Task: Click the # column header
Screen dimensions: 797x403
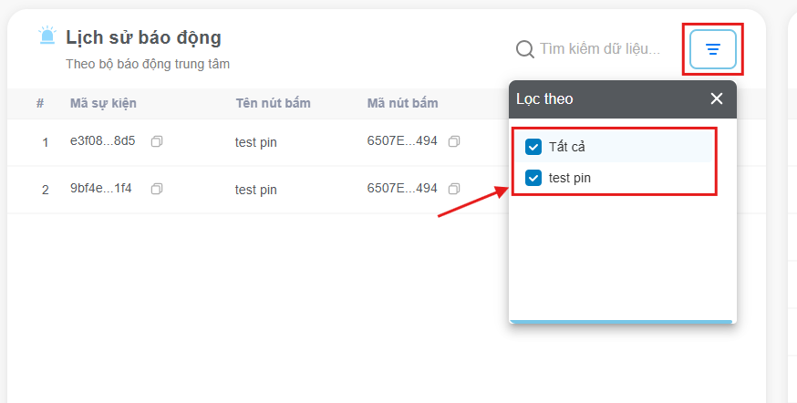Action: click(40, 103)
